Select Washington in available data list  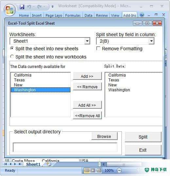click(41, 90)
